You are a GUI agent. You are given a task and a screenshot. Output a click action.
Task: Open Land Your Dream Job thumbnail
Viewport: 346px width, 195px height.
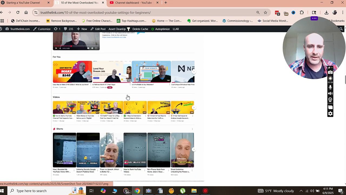(x=112, y=72)
